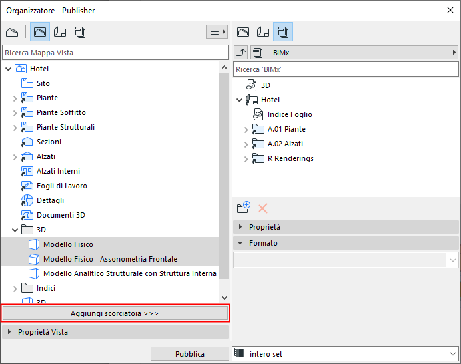Click the Ricerca 'BIMx' search field
Image resolution: width=461 pixels, height=364 pixels.
tap(346, 69)
